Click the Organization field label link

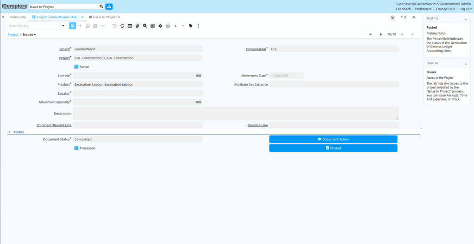click(x=256, y=49)
